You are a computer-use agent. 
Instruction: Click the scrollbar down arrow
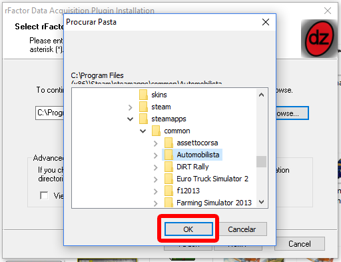pos(261,202)
